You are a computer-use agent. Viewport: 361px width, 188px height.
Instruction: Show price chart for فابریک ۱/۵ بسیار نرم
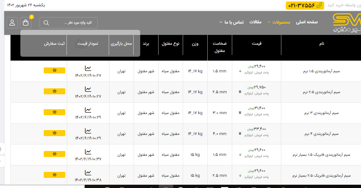[x=88, y=152]
